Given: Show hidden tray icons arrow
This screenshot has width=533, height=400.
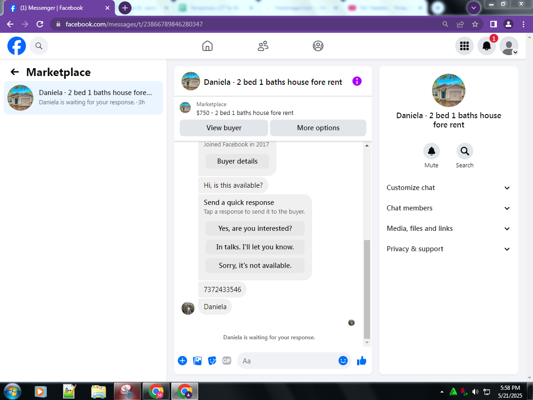Looking at the screenshot, I should tap(442, 392).
